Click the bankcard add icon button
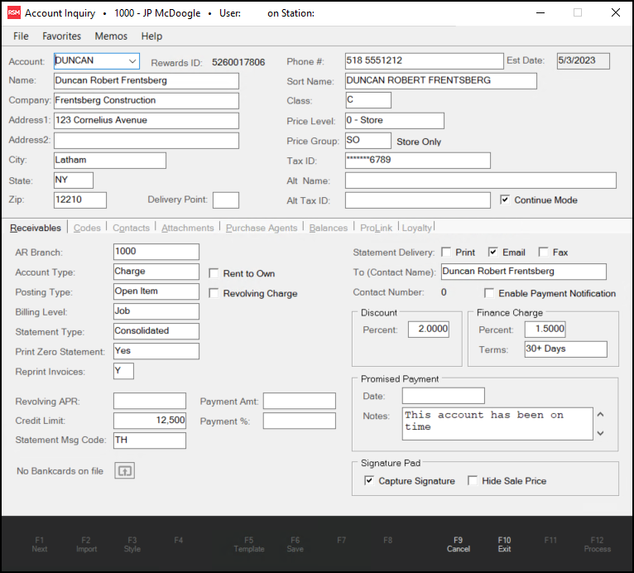The image size is (634, 573). [x=123, y=471]
